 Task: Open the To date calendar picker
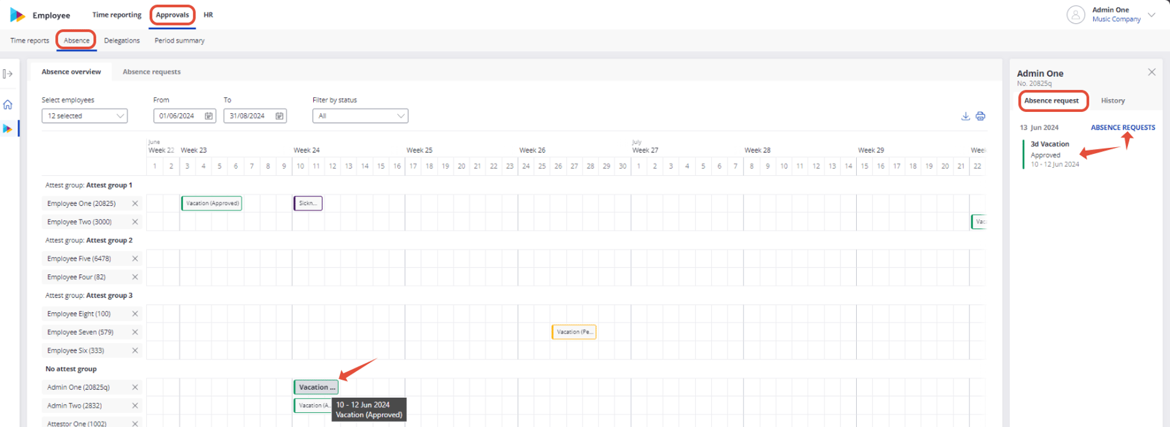click(x=279, y=116)
